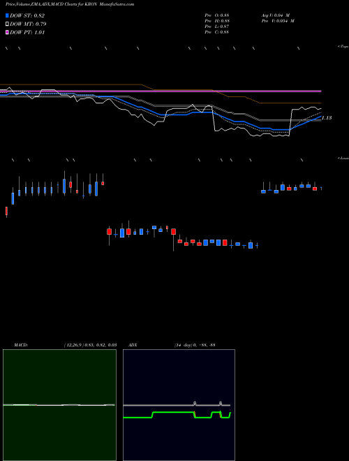The image size is (349, 461).
Task: Select the 'DOW PT: 1.01' legend label
Action: coord(27,33)
